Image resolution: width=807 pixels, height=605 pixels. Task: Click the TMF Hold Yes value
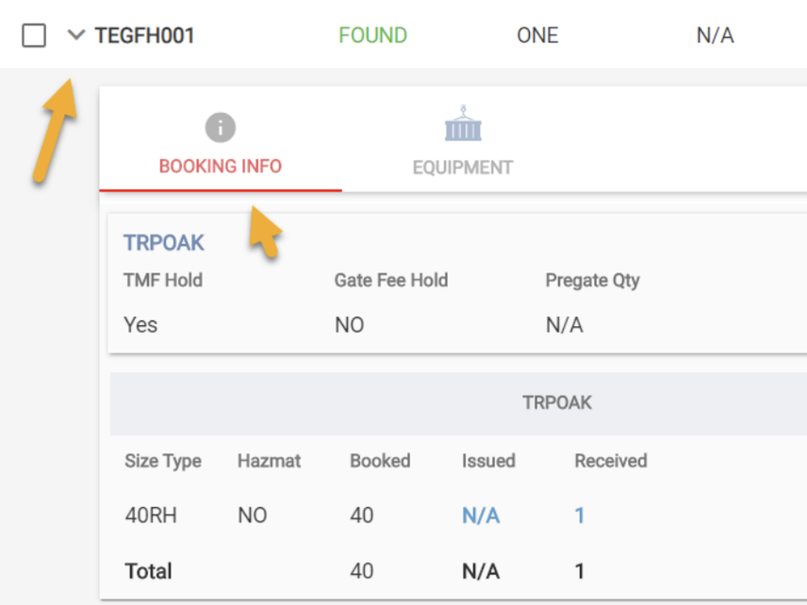(x=140, y=325)
